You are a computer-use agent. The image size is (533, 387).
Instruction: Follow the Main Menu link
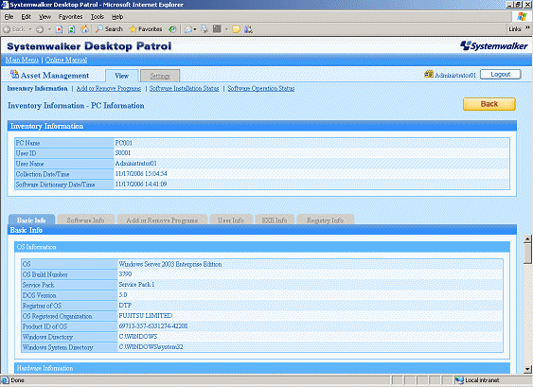tap(22, 60)
